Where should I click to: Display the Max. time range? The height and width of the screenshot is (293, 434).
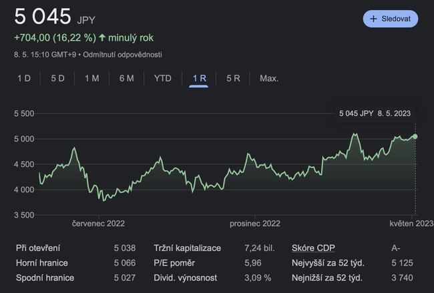[269, 78]
